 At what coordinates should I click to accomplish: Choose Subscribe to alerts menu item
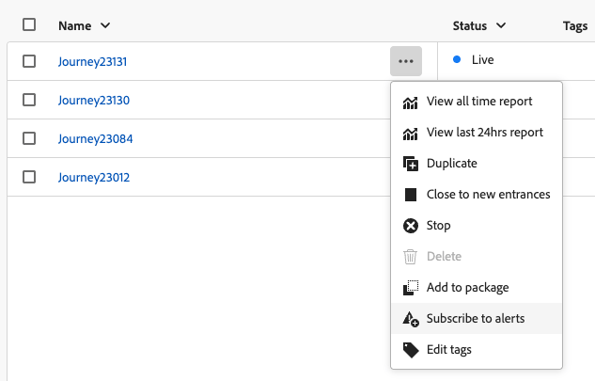tap(476, 319)
